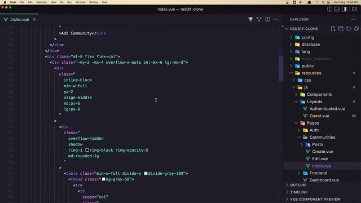
Task: Open editor more actions ellipsis
Action: (276, 19)
